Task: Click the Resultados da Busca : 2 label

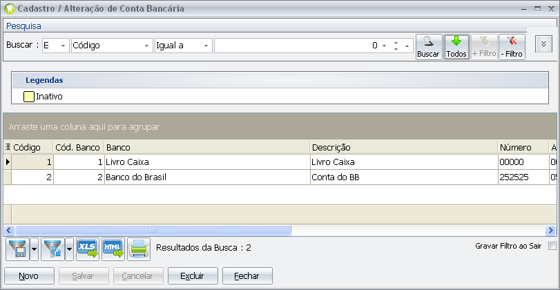Action: click(x=204, y=248)
